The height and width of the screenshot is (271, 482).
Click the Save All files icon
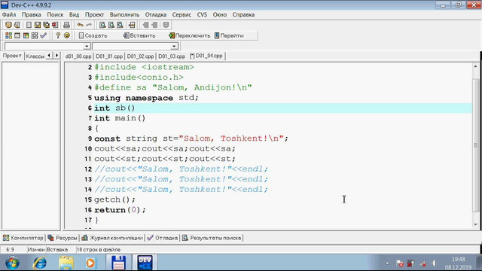click(x=46, y=25)
